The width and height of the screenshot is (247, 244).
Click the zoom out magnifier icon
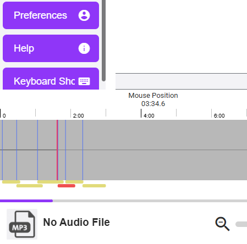[222, 224]
